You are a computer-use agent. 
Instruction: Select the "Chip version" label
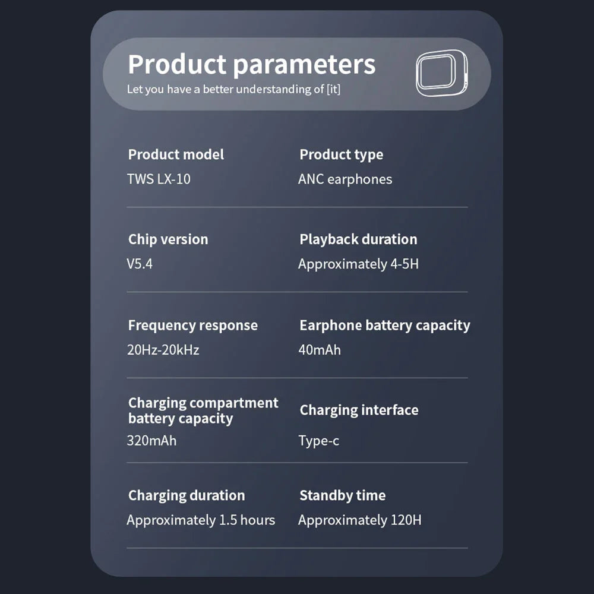click(168, 239)
